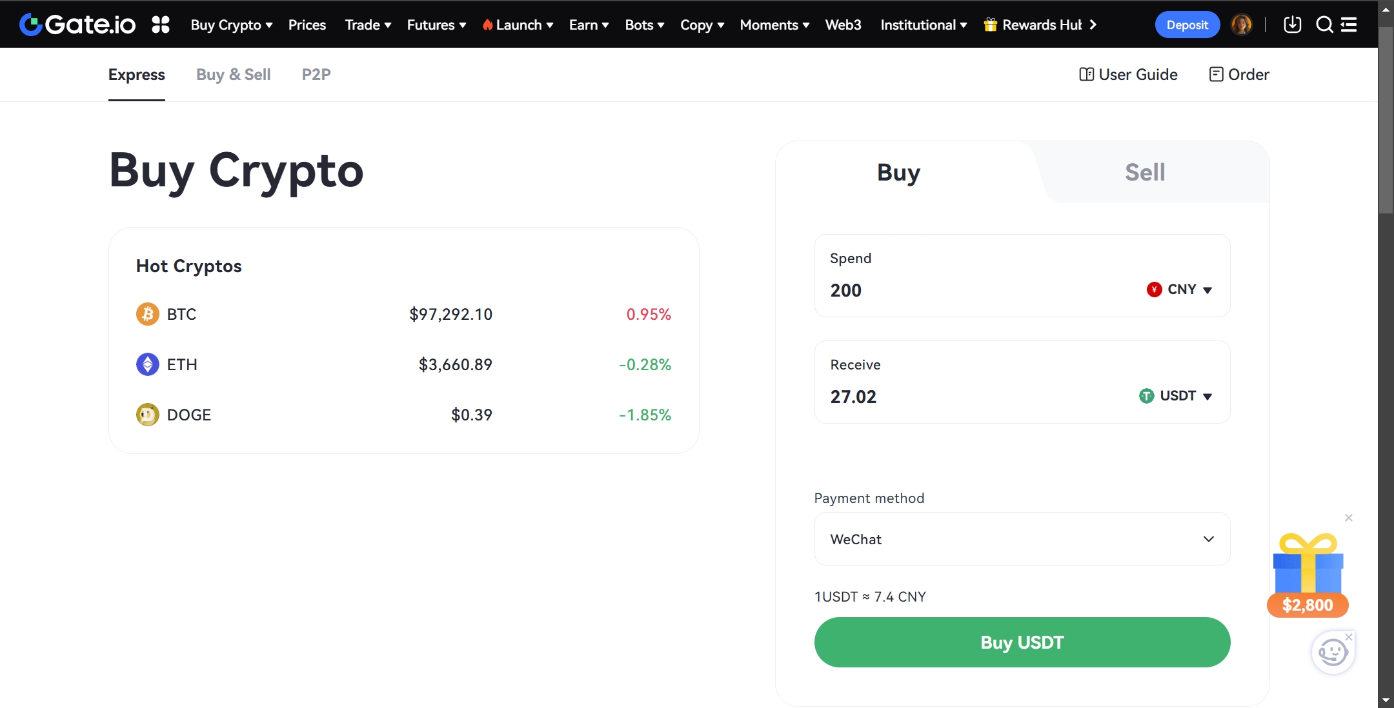Expand the CNY currency selector
Viewport: 1394px width, 708px height.
coord(1180,290)
